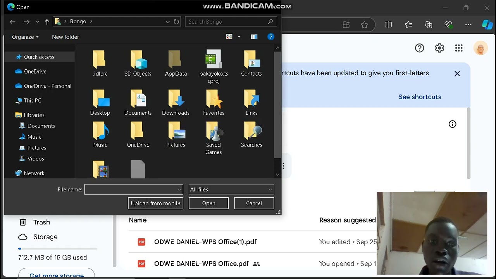Select Documents folder in file grid

point(138,103)
